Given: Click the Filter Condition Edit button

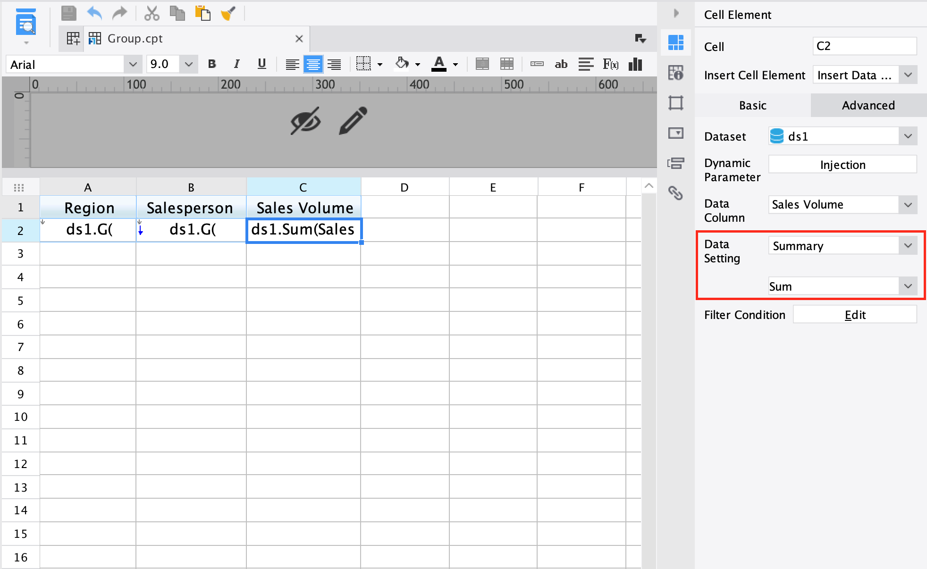Looking at the screenshot, I should 855,315.
